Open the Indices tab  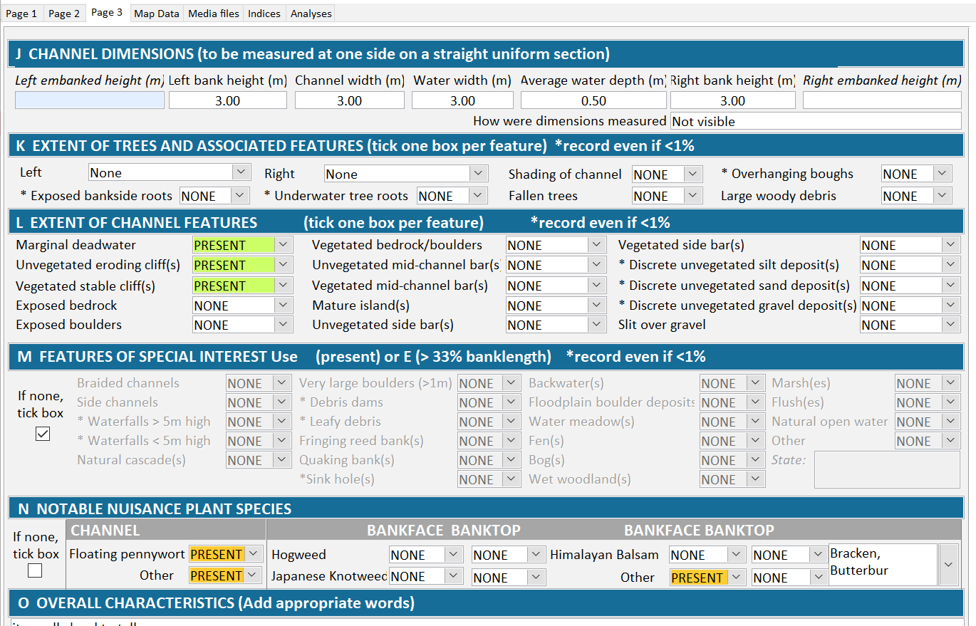(264, 14)
